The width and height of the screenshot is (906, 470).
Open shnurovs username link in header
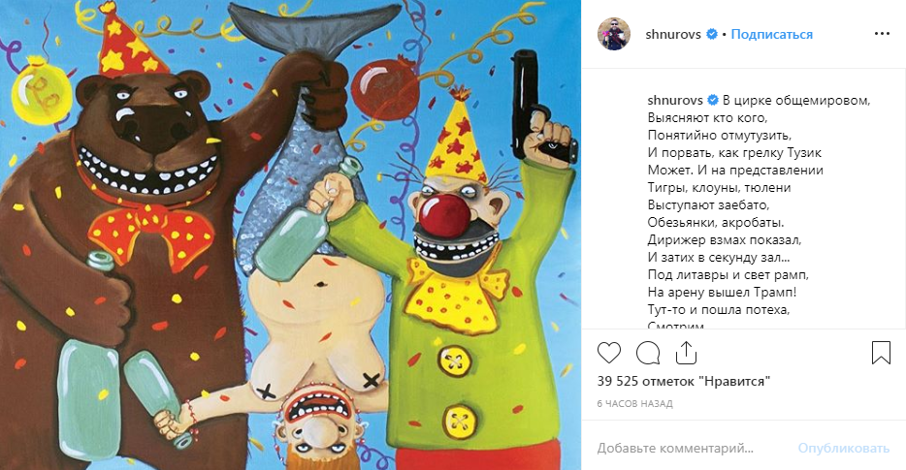(x=673, y=34)
